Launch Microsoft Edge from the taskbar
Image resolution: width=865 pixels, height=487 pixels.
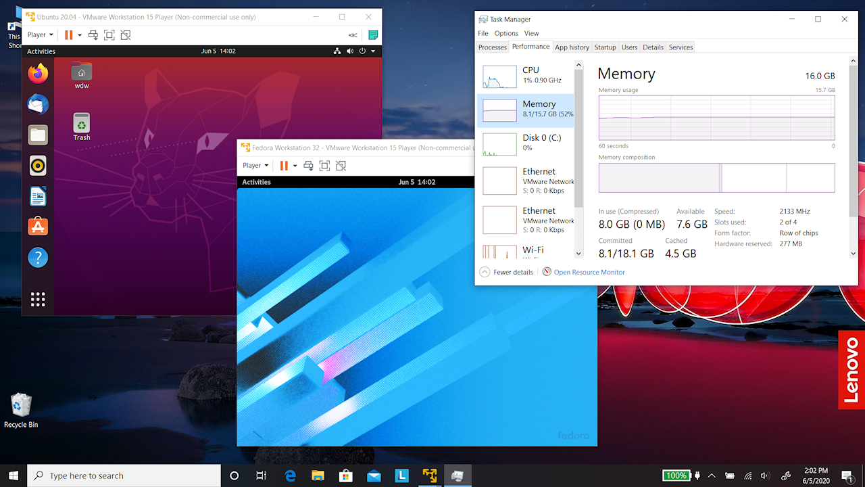[x=291, y=476]
